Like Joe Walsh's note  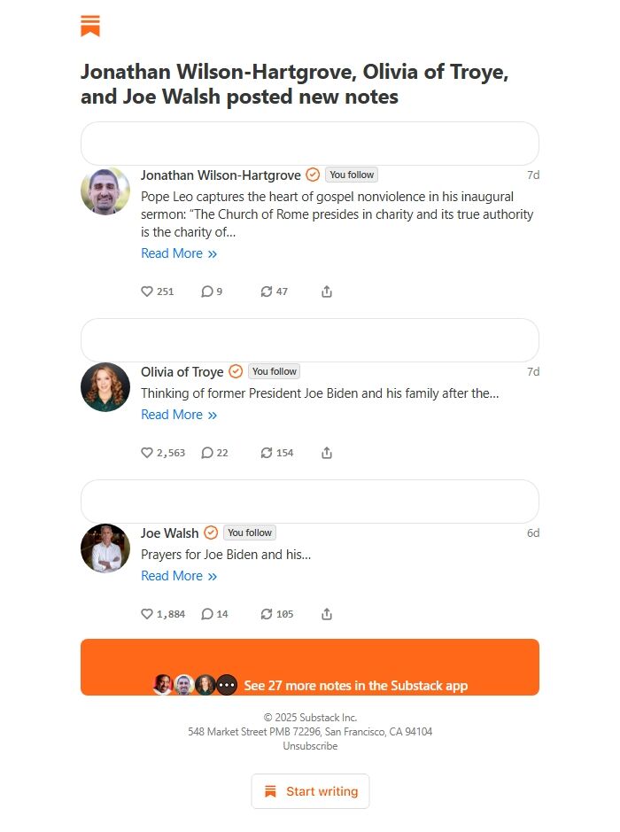(x=147, y=614)
